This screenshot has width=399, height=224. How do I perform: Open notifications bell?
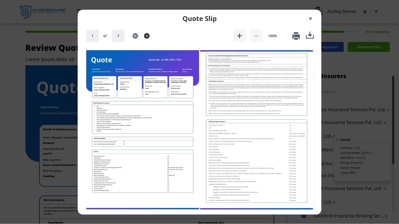click(x=365, y=12)
